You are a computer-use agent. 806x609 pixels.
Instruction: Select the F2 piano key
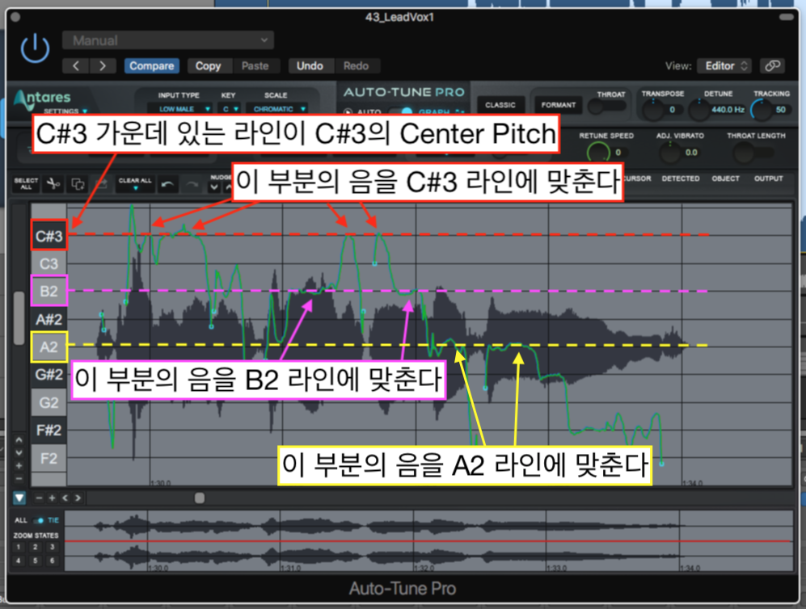tap(49, 458)
